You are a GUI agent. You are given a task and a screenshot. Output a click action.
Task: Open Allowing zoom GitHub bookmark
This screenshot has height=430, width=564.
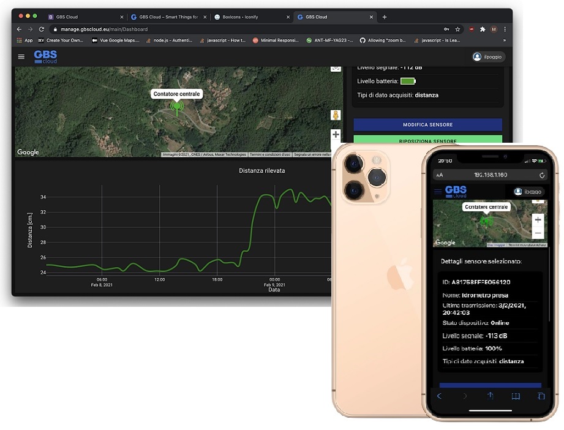tap(383, 40)
